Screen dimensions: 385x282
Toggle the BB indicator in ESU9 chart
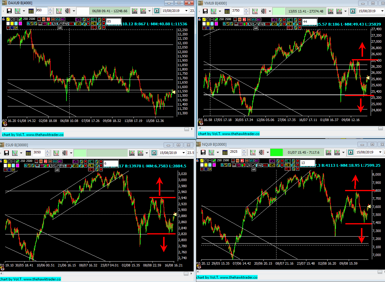point(51,161)
